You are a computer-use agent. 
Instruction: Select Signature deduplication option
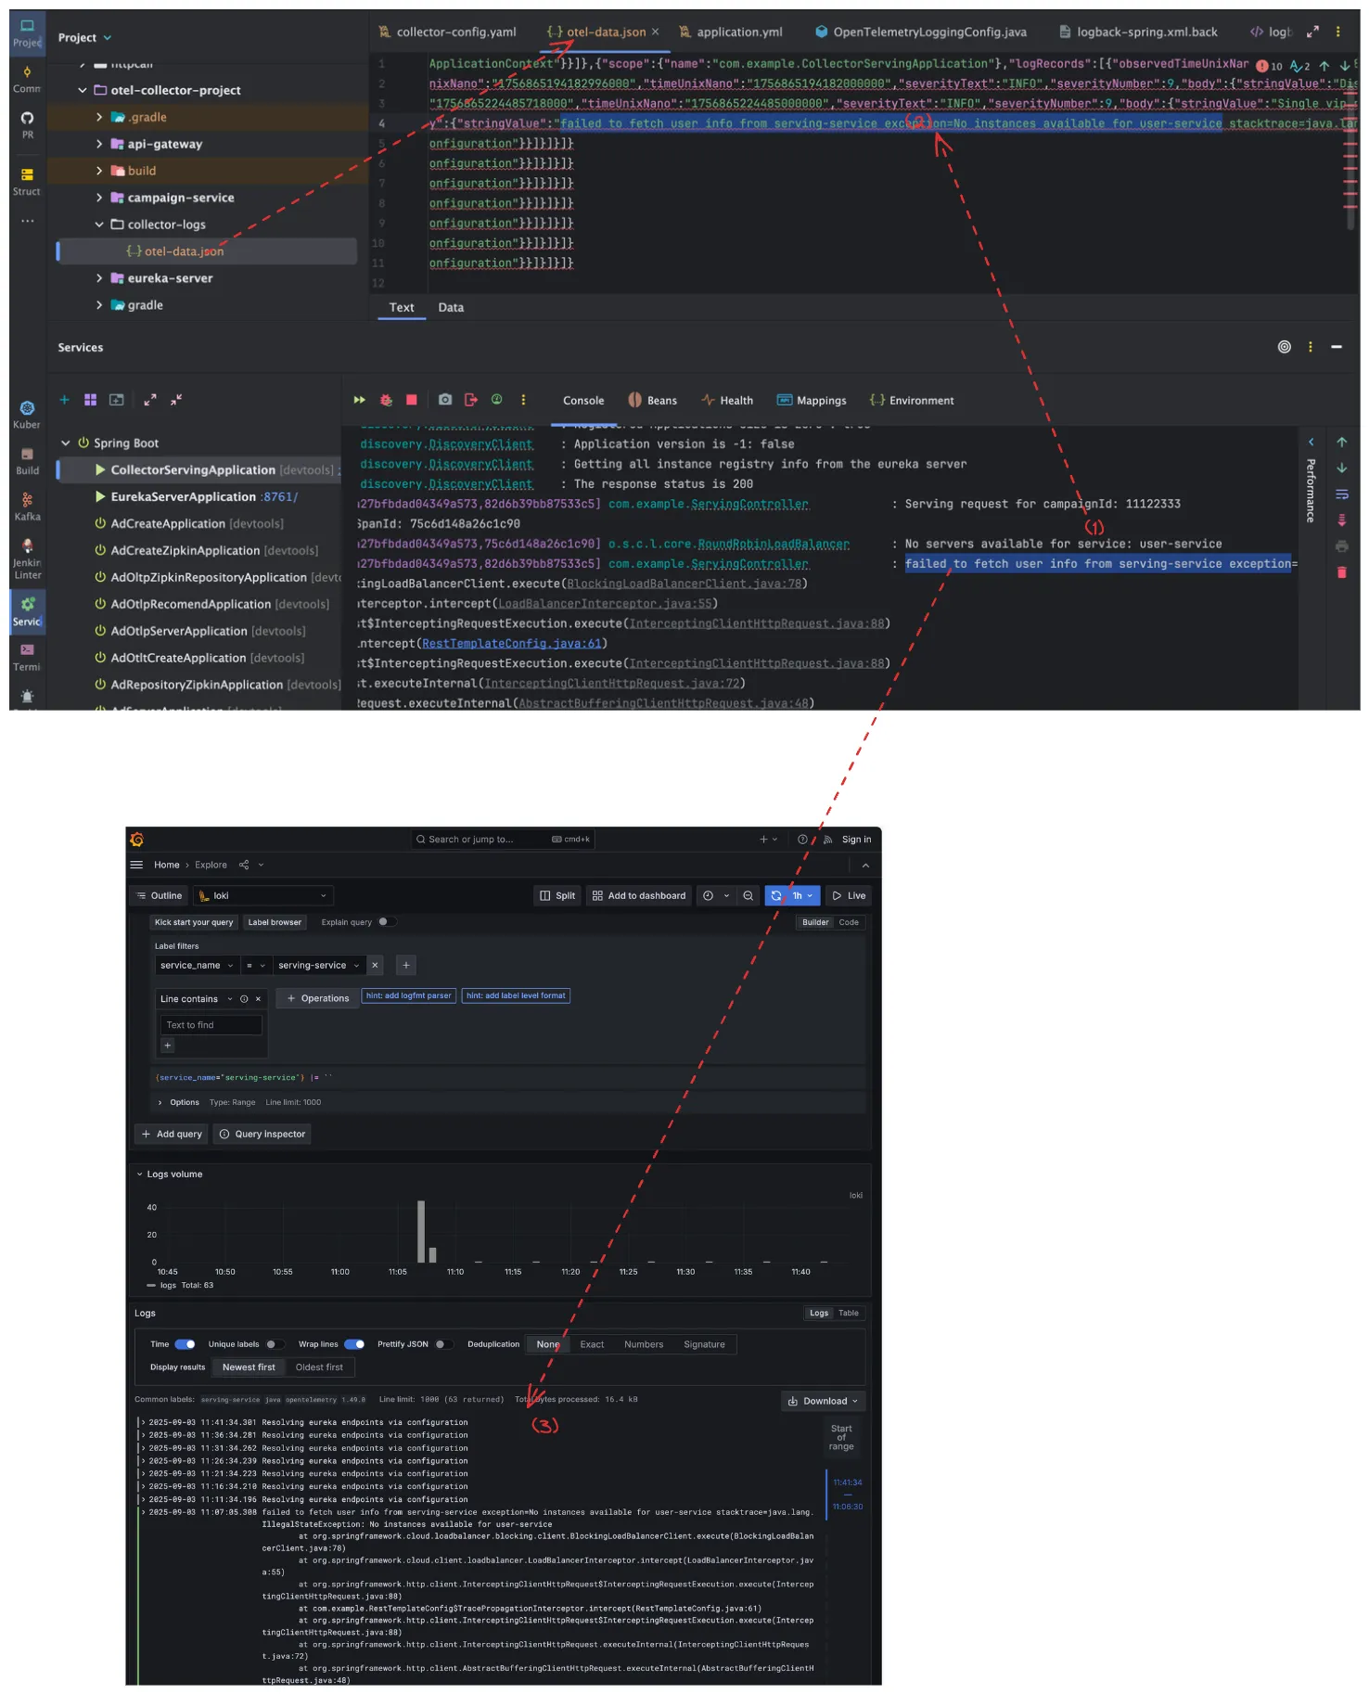click(704, 1344)
